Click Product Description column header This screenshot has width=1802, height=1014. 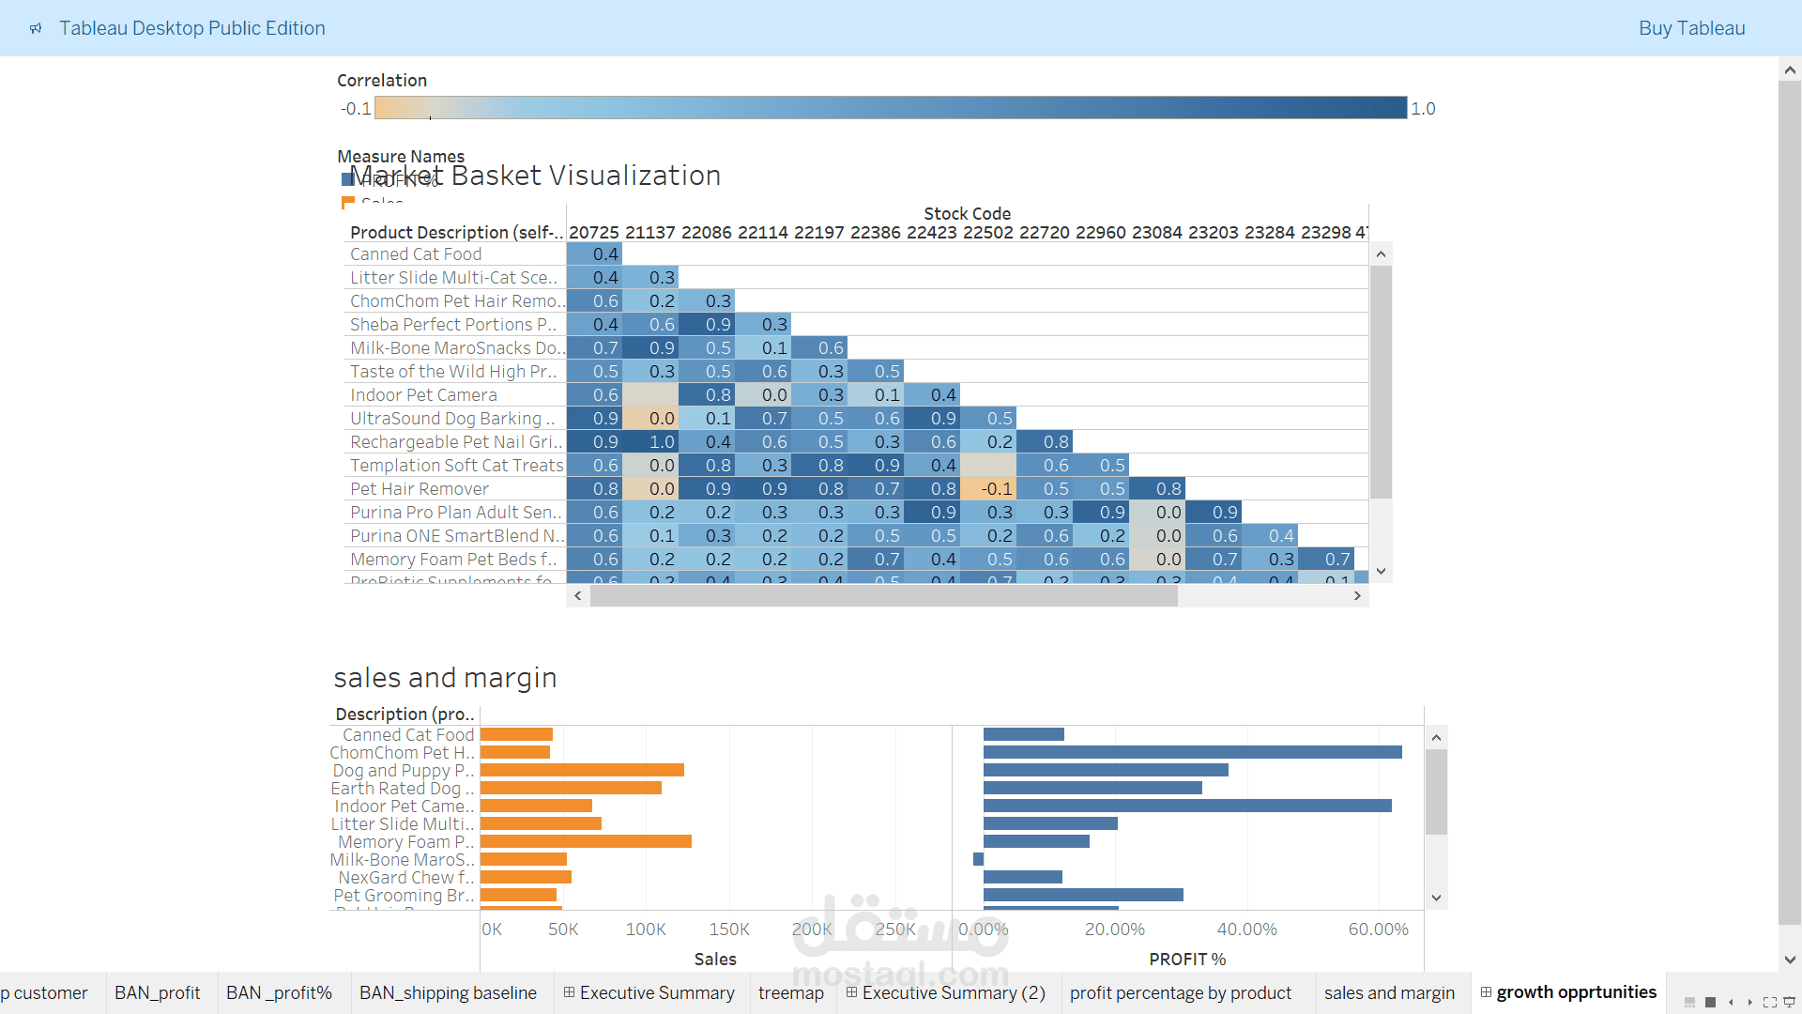456,232
